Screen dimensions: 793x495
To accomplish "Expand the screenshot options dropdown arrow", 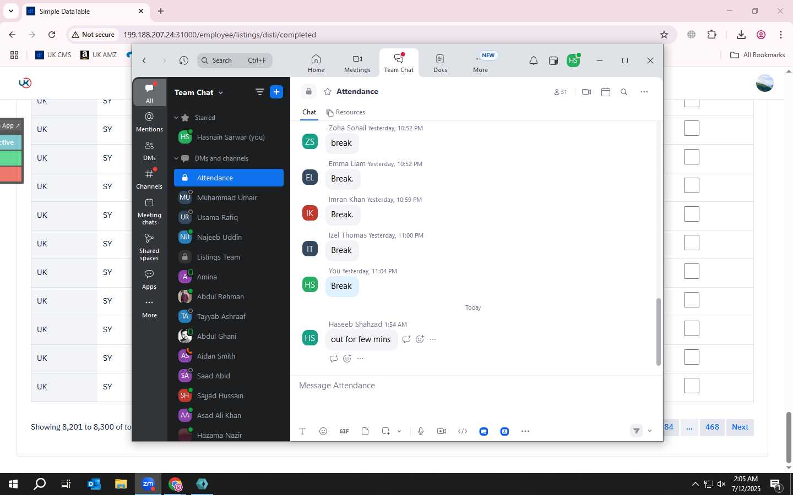I will (x=399, y=431).
